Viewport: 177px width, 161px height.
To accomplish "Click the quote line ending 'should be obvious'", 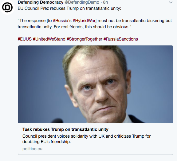I will coord(74,27).
